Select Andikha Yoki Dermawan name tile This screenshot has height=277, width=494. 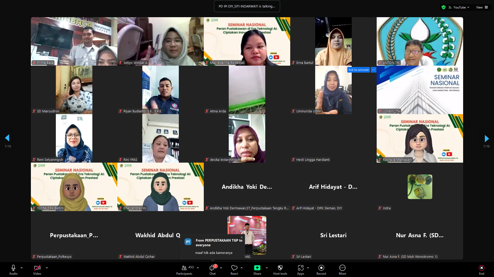pyautogui.click(x=247, y=187)
